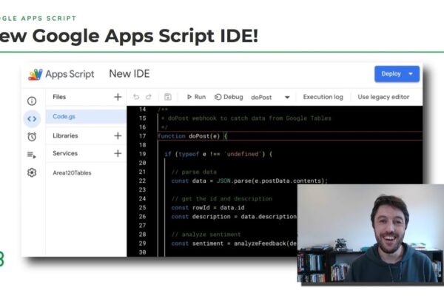Click the Save project disk icon
This screenshot has width=444, height=296.
click(168, 97)
